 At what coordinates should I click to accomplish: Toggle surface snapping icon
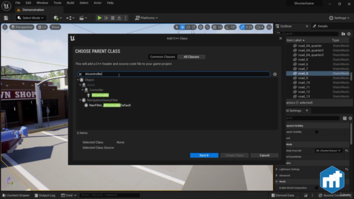tap(207, 27)
